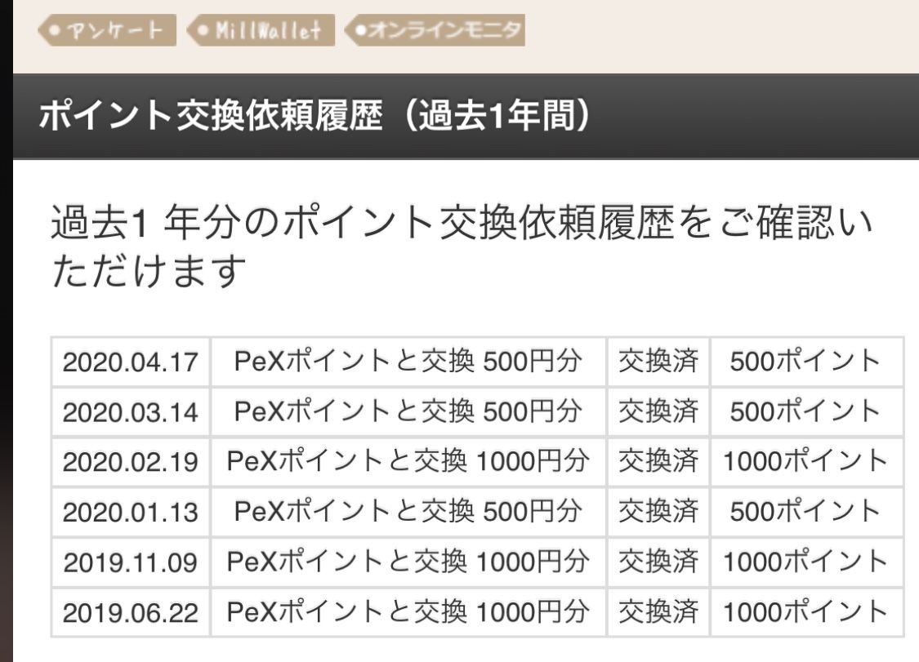
Task: Click 500ポイント cell in 2020.04.17 row
Action: [807, 362]
